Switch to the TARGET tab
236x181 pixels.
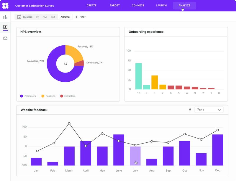[x=115, y=5]
